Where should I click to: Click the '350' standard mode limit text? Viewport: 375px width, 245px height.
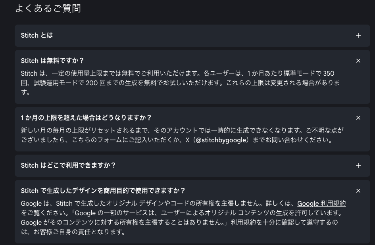pyautogui.click(x=329, y=73)
